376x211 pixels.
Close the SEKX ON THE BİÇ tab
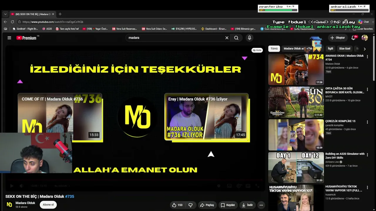coord(53,14)
